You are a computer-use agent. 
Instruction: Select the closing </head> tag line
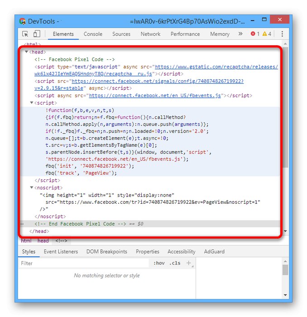coord(39,231)
